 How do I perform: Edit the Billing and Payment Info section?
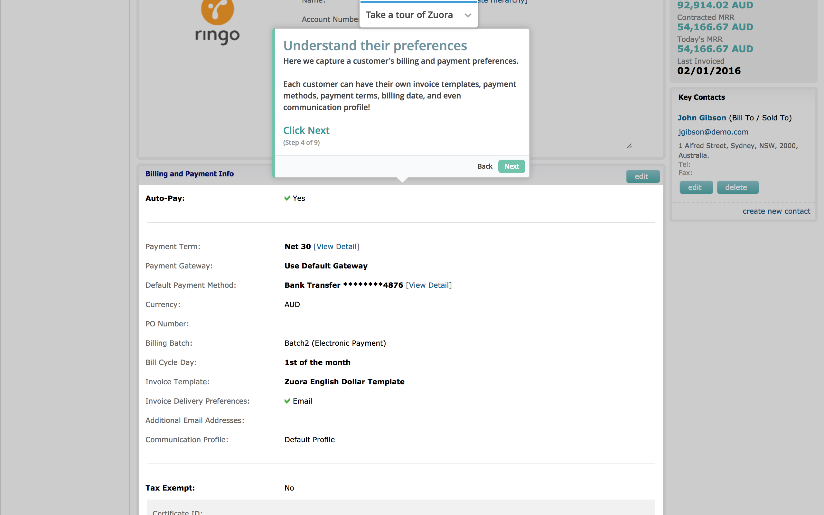pos(642,176)
